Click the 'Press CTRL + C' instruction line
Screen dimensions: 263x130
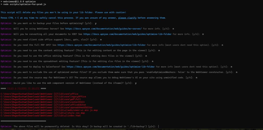click(83, 18)
